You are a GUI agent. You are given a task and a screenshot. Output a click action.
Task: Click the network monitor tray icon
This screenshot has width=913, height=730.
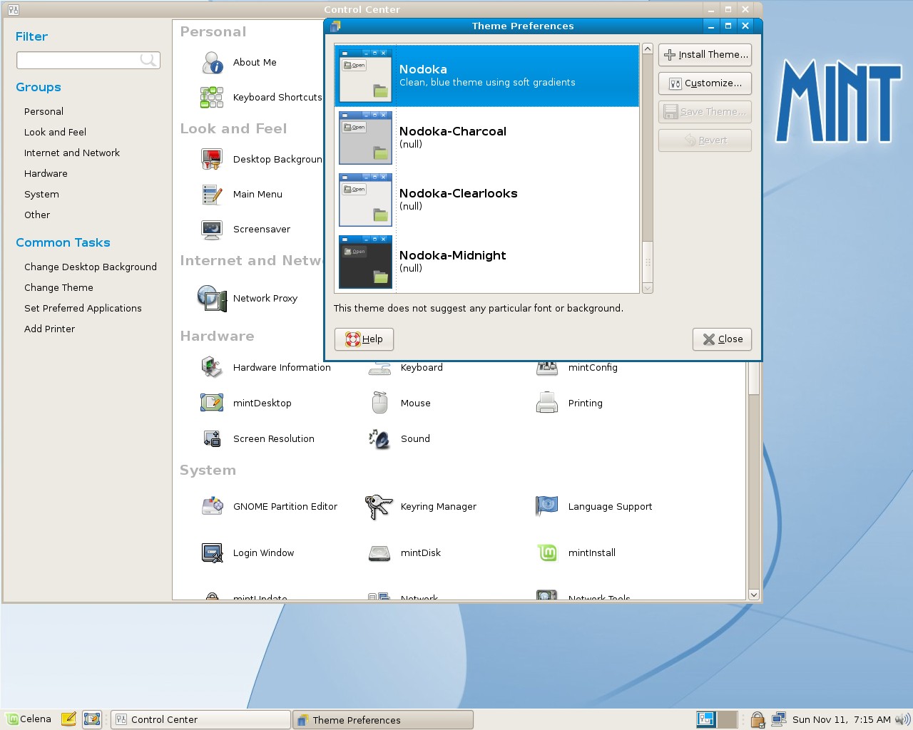click(x=778, y=719)
